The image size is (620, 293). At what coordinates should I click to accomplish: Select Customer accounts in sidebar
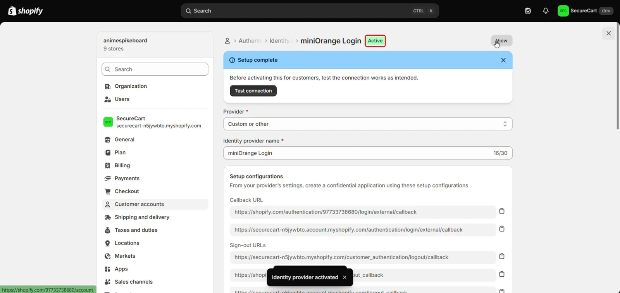pos(155,204)
